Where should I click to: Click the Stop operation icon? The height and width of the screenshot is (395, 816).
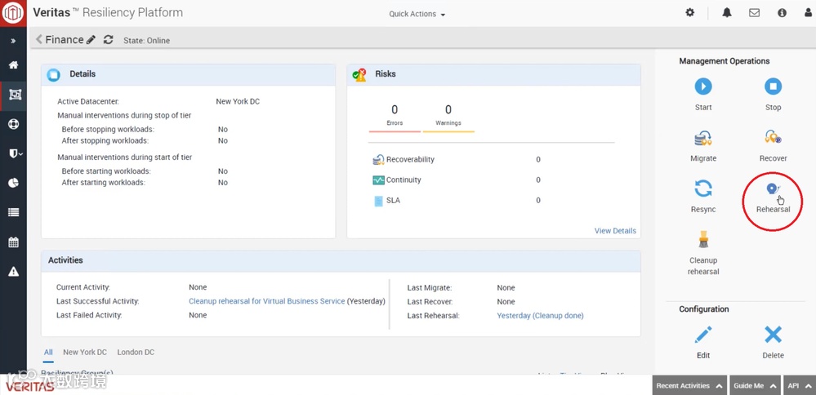[x=773, y=87]
